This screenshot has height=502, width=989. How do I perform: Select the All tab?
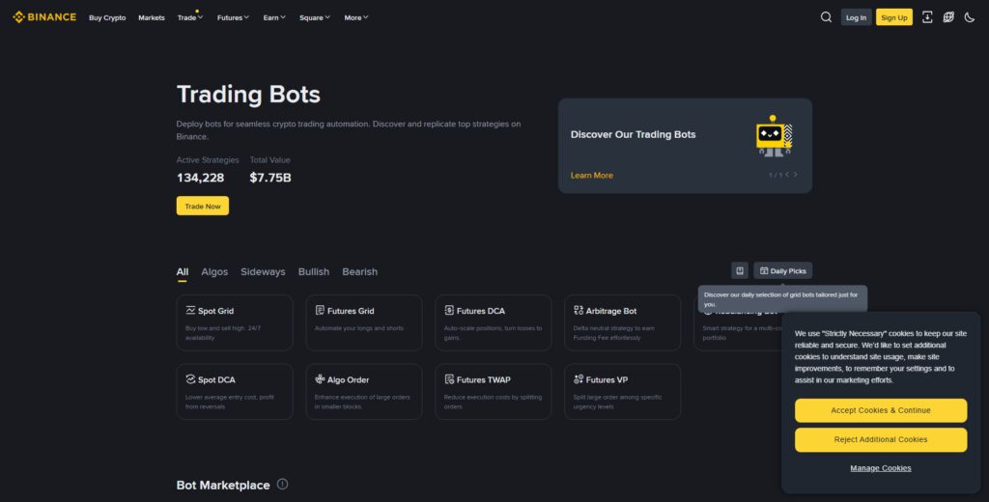(183, 272)
